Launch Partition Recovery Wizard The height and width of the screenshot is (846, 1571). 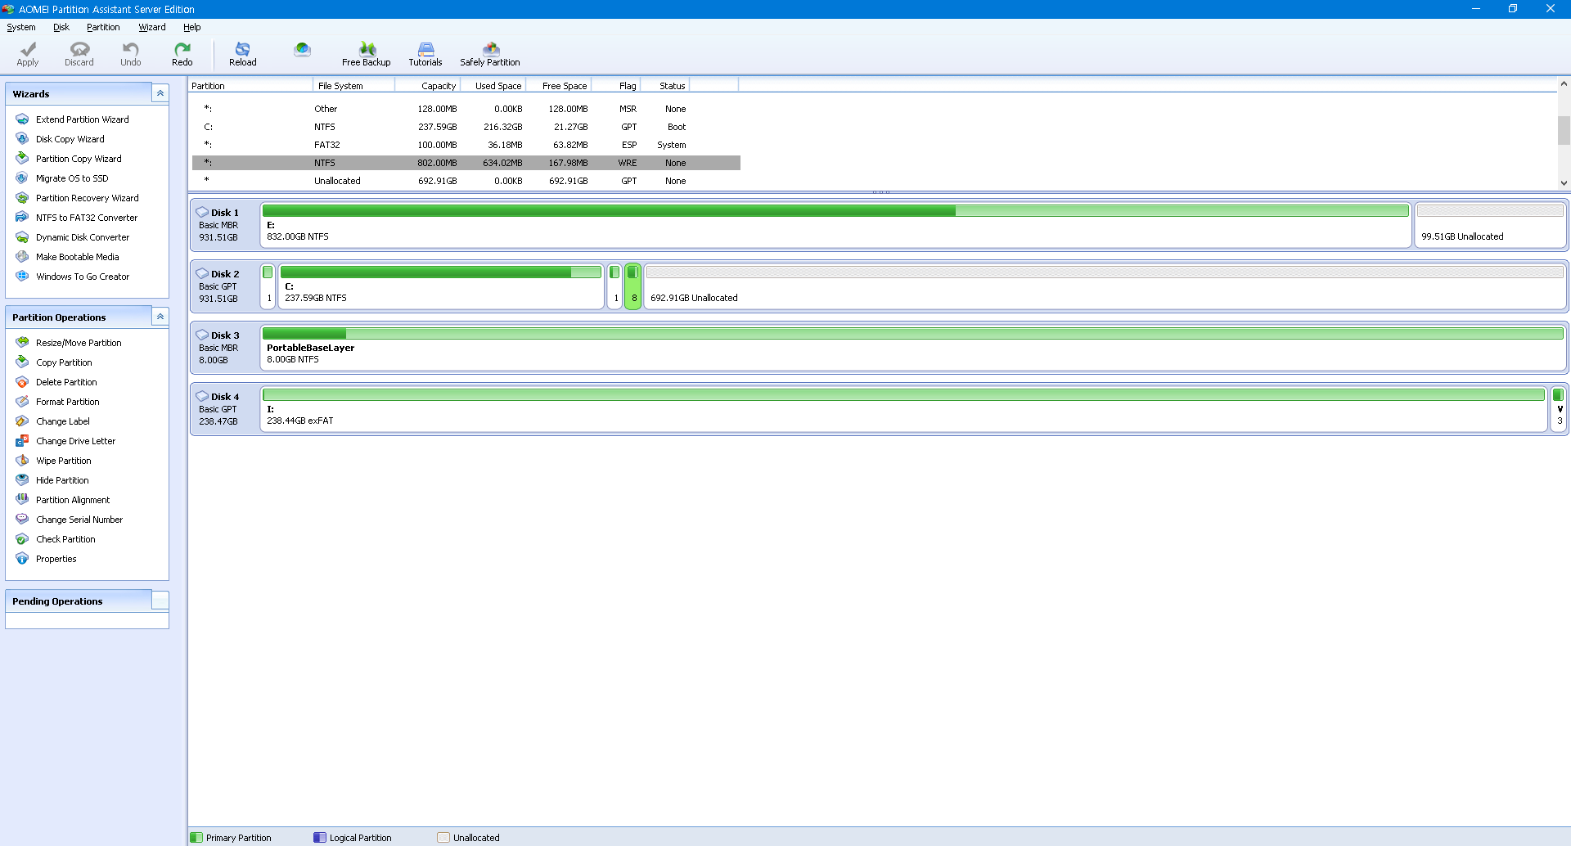tap(87, 198)
